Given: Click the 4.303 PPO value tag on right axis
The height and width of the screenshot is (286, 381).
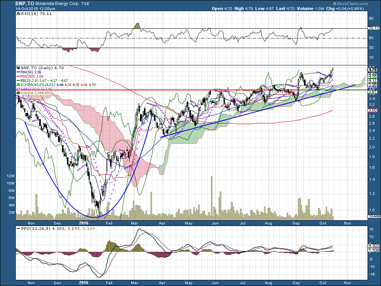Looking at the screenshot, I should coord(373,246).
